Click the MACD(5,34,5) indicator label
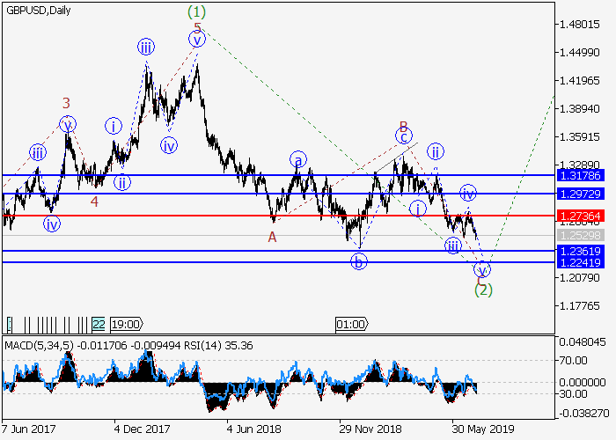616x440 pixels. 37,346
